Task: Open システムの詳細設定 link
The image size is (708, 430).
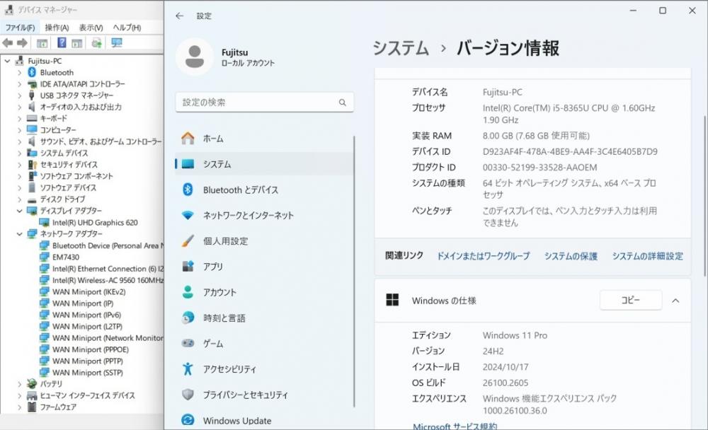Action: click(648, 256)
